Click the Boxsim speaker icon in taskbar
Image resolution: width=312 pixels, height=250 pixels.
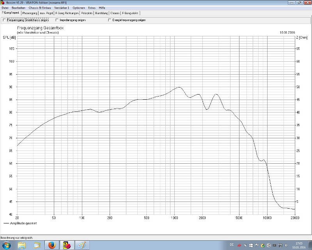click(66, 245)
